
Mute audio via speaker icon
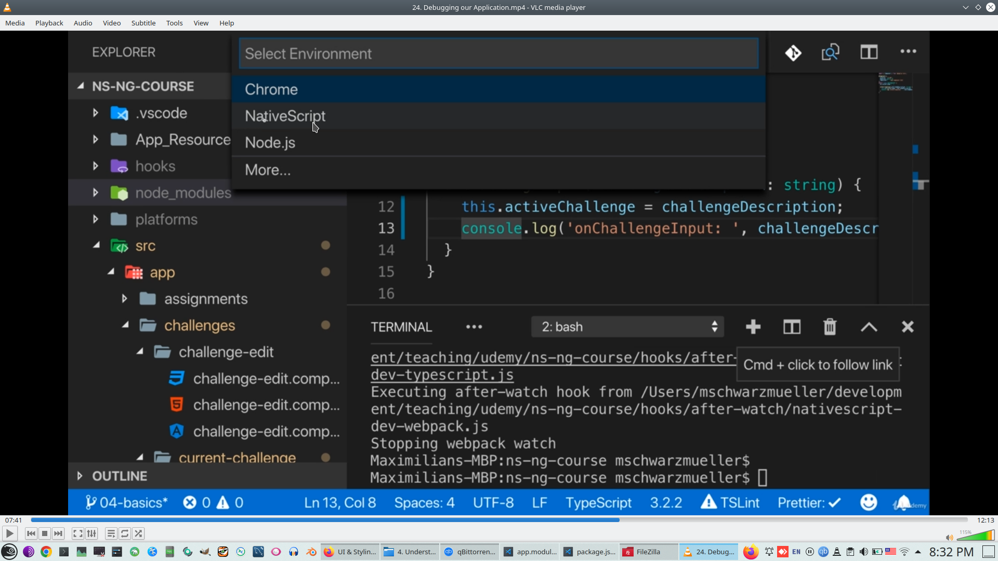click(949, 537)
